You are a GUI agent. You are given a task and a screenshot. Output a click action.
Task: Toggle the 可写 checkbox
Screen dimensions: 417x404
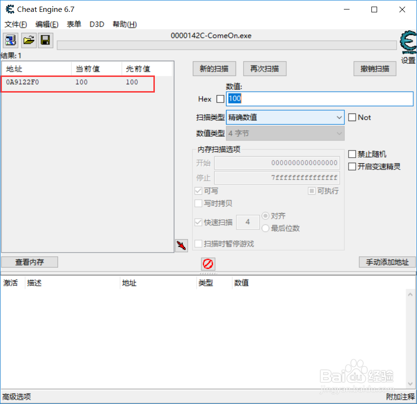[x=199, y=190]
